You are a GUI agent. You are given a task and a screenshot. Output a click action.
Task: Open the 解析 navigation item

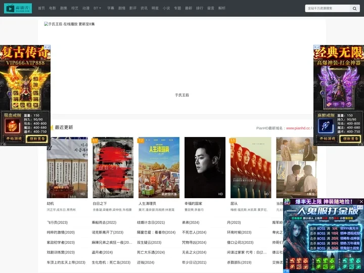[222, 8]
